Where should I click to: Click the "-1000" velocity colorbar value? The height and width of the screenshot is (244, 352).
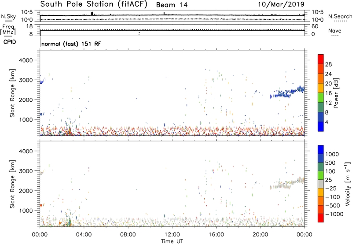pos(334,214)
